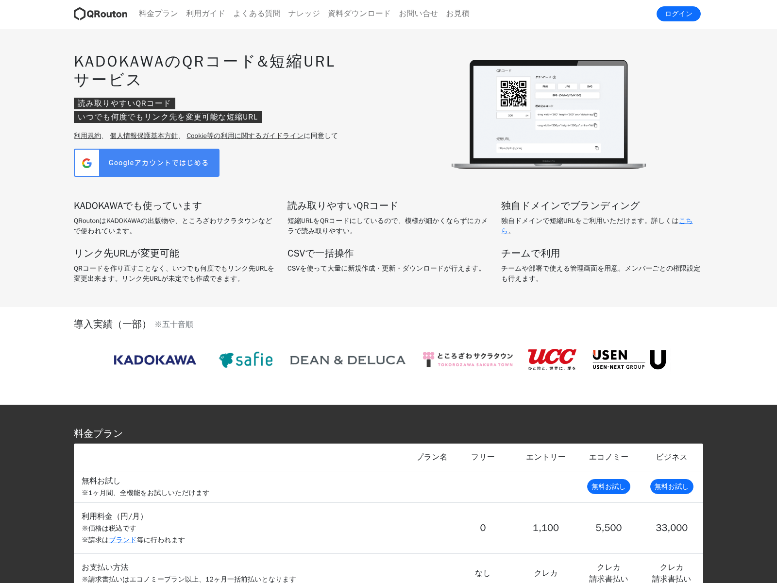The height and width of the screenshot is (583, 777).
Task: Click the USEN-NEXT GROUP logo
Action: coord(629,360)
